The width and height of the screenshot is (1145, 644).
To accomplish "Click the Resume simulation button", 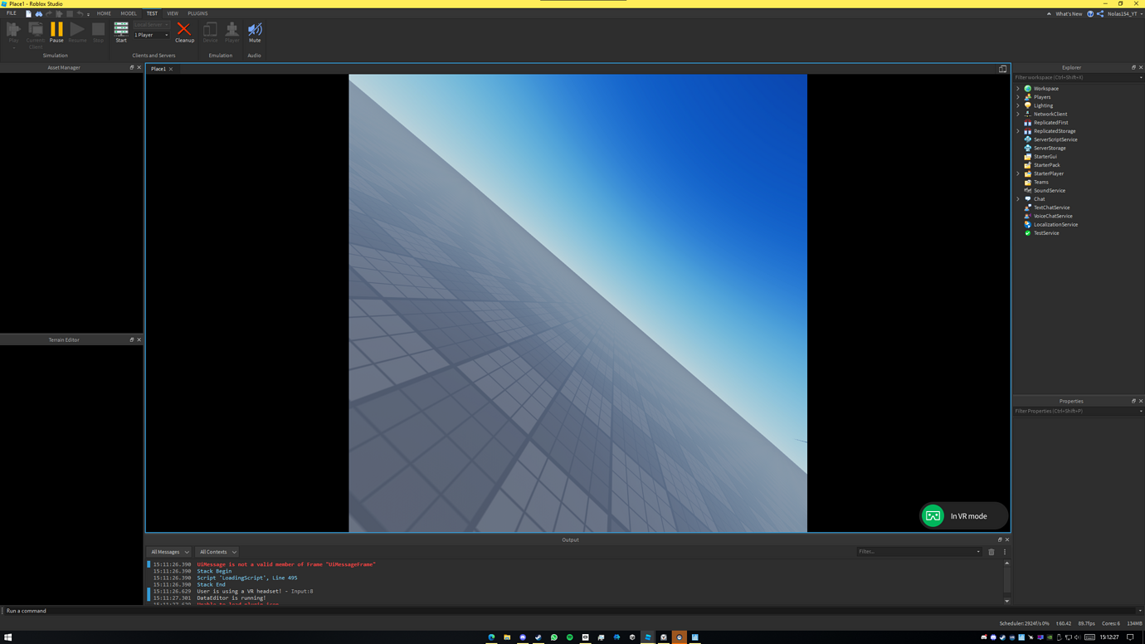I will [x=77, y=32].
